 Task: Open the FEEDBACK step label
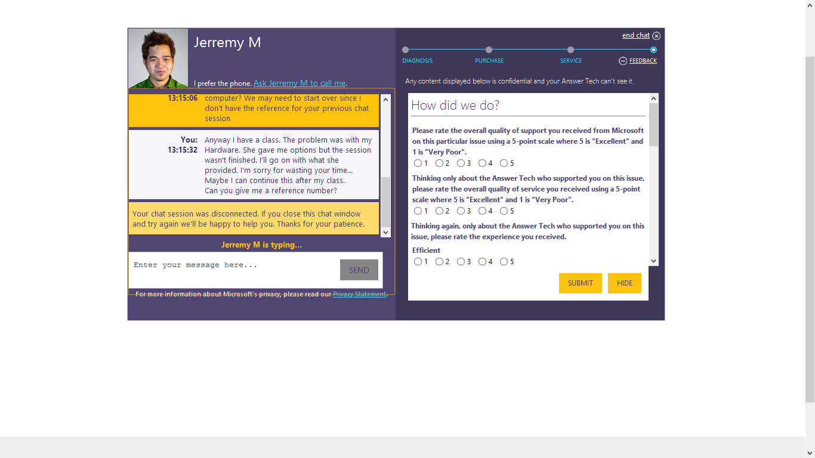point(643,61)
